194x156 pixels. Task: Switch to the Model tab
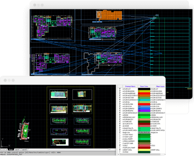(11, 149)
